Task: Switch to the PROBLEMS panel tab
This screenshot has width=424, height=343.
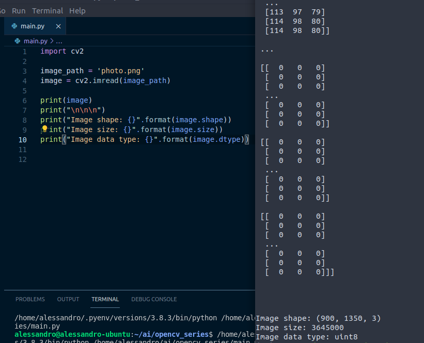Action: pyautogui.click(x=30, y=299)
